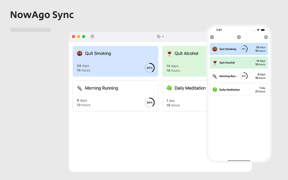This screenshot has width=288, height=180.
Task: Open Quit Alcohol card in Mac window
Action: click(x=184, y=61)
